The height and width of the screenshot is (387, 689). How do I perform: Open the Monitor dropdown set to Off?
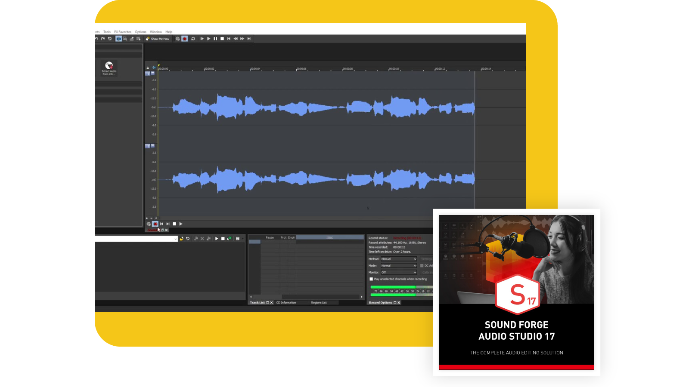pyautogui.click(x=399, y=272)
